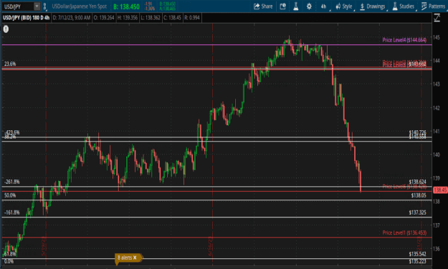Click the 0.0% Fibonacci level label
The width and height of the screenshot is (448, 269).
[x=9, y=261]
